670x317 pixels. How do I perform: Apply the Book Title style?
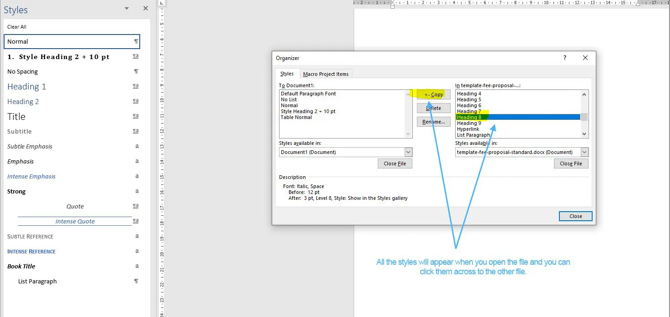[x=72, y=266]
